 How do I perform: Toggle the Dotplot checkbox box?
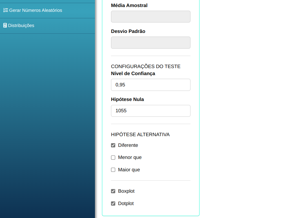click(x=113, y=204)
